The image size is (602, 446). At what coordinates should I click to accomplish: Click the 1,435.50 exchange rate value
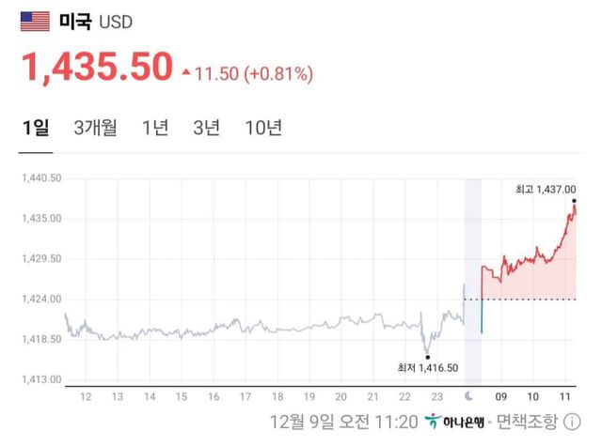point(97,68)
